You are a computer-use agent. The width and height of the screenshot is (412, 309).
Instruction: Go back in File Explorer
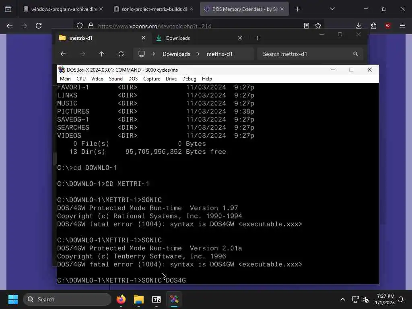pyautogui.click(x=63, y=54)
